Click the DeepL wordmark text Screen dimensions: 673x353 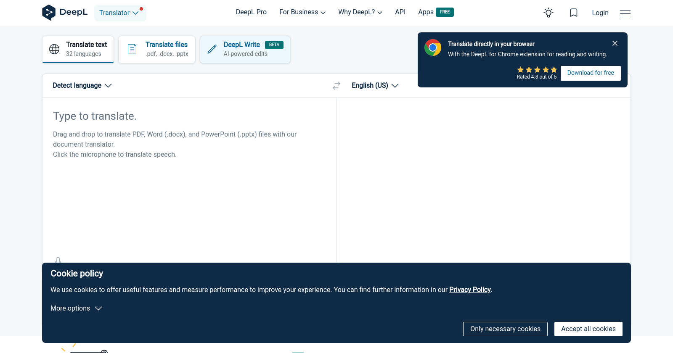(x=74, y=12)
